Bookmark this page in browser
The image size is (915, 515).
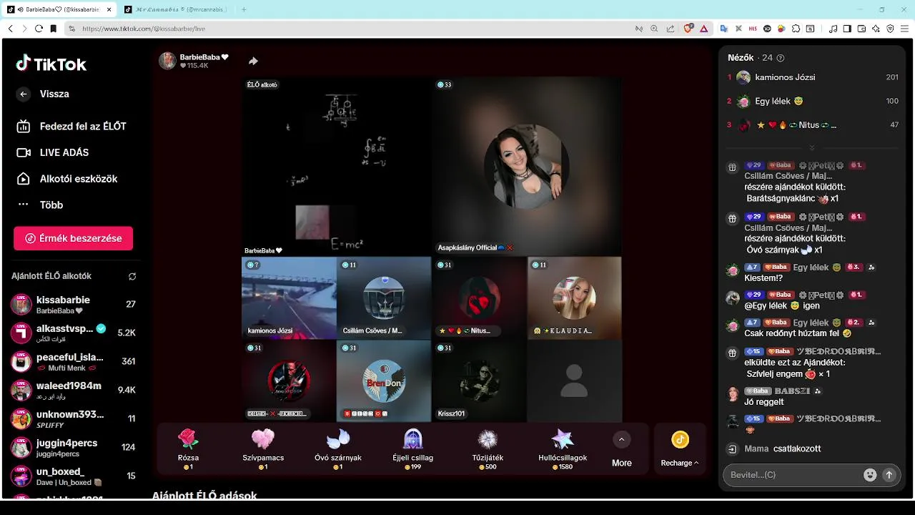54,29
